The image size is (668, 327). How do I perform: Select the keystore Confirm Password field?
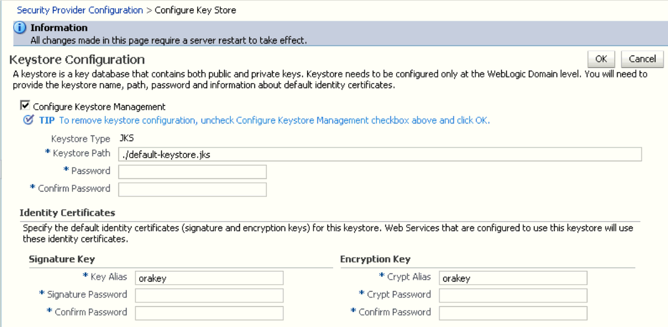(192, 190)
